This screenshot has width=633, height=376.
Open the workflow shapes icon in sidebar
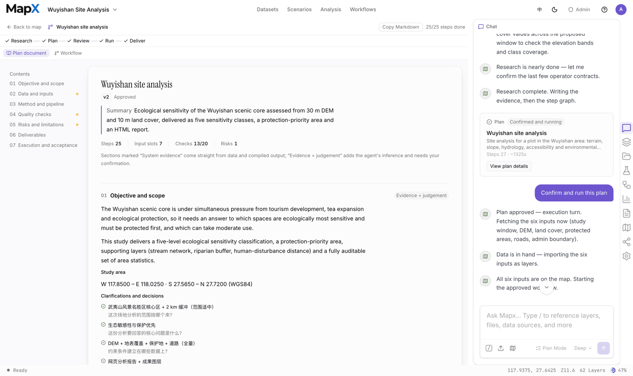click(x=626, y=185)
